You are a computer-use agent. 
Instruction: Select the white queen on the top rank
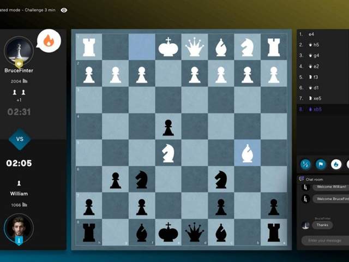(x=194, y=47)
